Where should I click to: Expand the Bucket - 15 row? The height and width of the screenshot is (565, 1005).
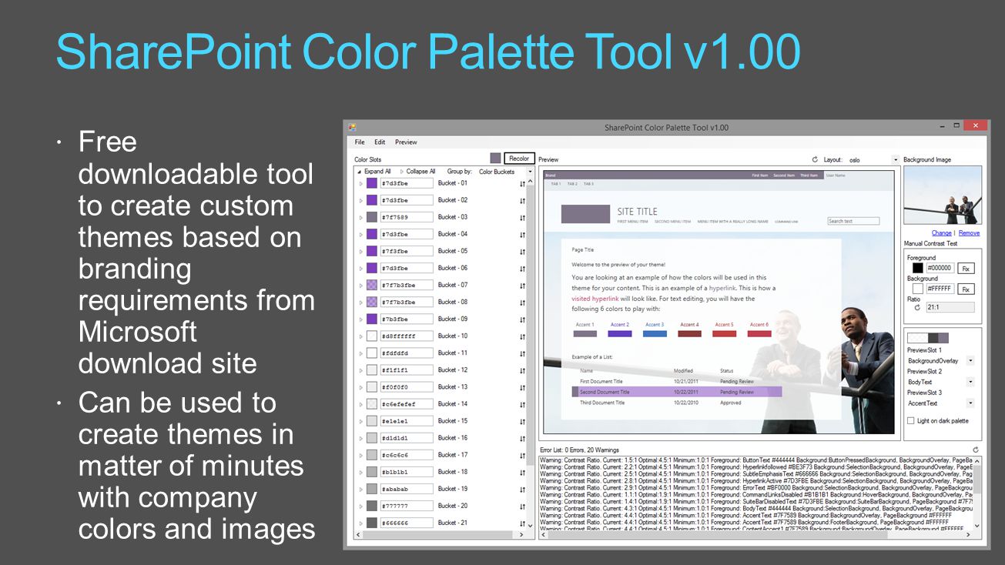pos(360,421)
